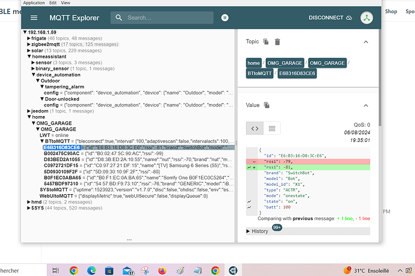The height and width of the screenshot is (276, 415).
Task: Open Firefox from taskbar
Action: (x=162, y=271)
